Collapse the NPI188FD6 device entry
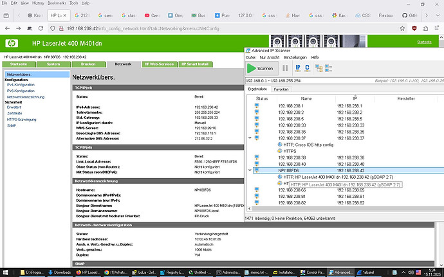444x277 pixels. pos(250,170)
